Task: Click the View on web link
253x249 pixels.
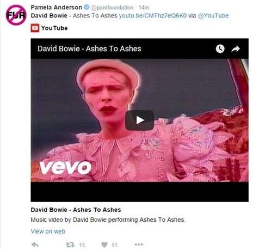Action: click(x=48, y=231)
